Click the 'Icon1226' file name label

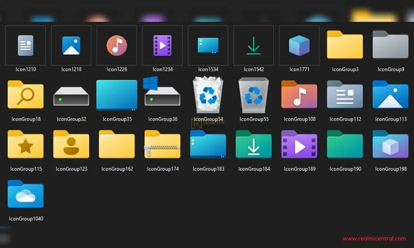[x=117, y=69]
